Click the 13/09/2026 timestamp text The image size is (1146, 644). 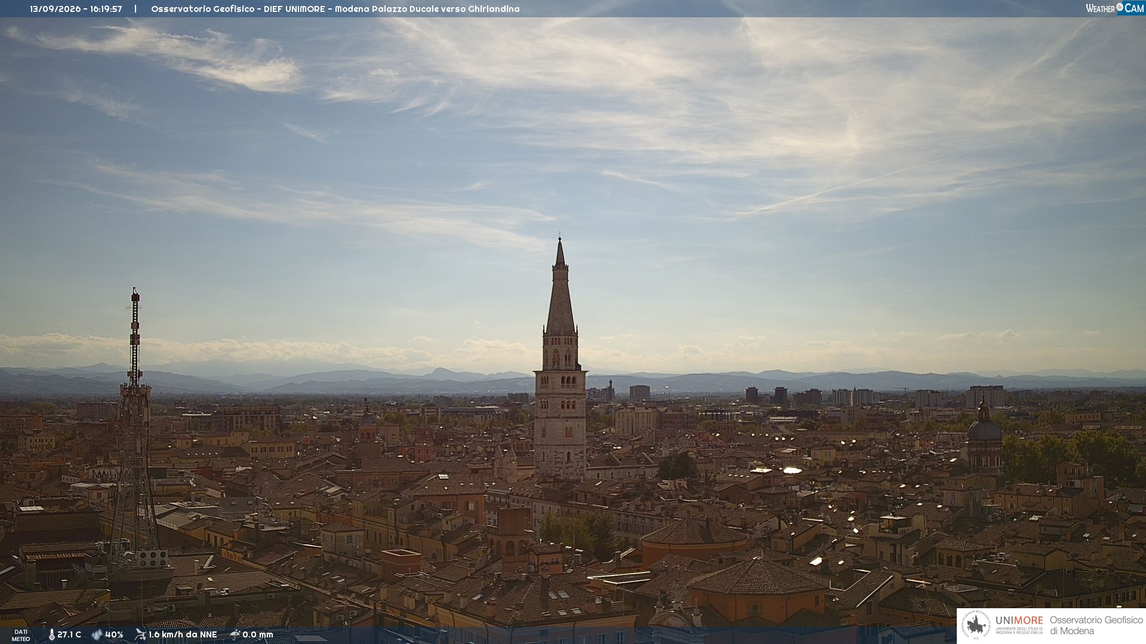tap(76, 9)
